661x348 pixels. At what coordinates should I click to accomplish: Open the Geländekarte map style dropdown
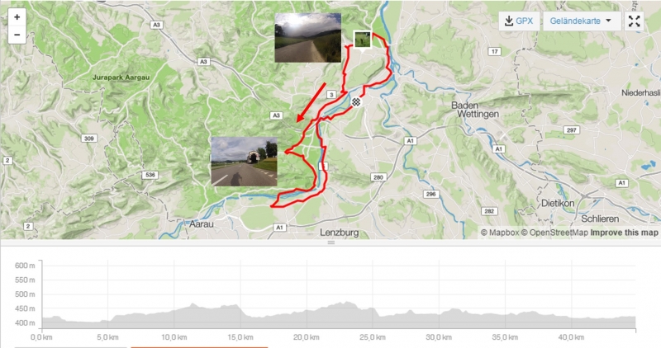582,21
